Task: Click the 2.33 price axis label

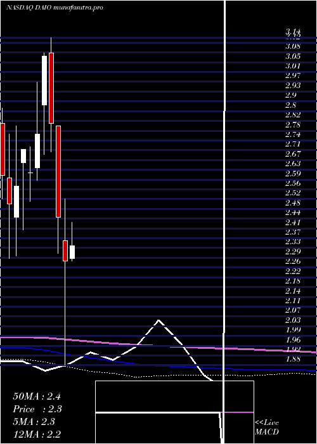Action: (x=293, y=242)
